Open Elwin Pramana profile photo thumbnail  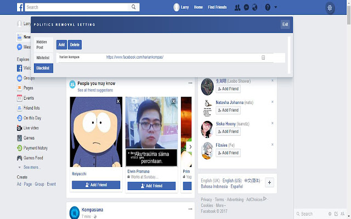151,132
